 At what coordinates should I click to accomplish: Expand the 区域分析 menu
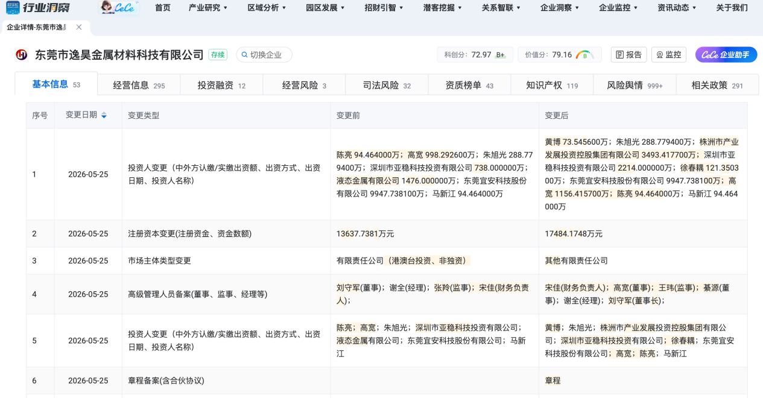pyautogui.click(x=267, y=8)
